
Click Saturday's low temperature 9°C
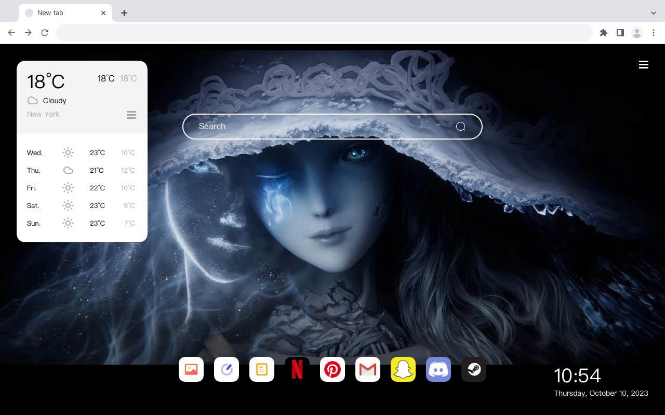pyautogui.click(x=129, y=206)
